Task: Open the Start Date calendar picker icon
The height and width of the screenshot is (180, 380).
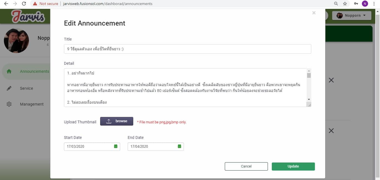Action: point(116,146)
